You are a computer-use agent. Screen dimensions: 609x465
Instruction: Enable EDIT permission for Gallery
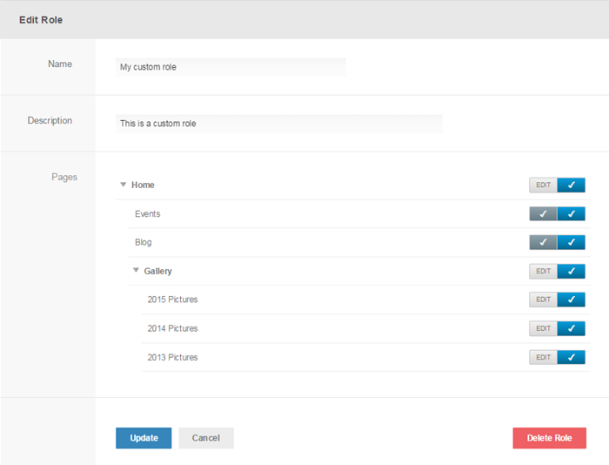(x=543, y=271)
